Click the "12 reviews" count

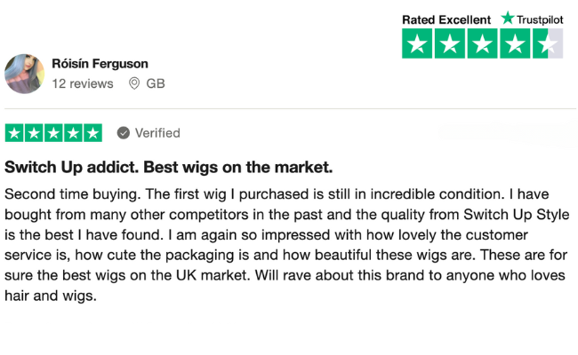(x=83, y=83)
